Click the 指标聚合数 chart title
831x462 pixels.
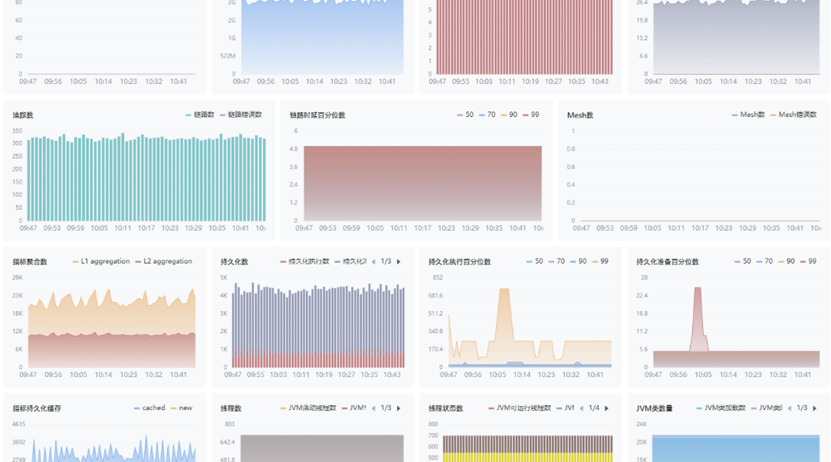(x=30, y=262)
